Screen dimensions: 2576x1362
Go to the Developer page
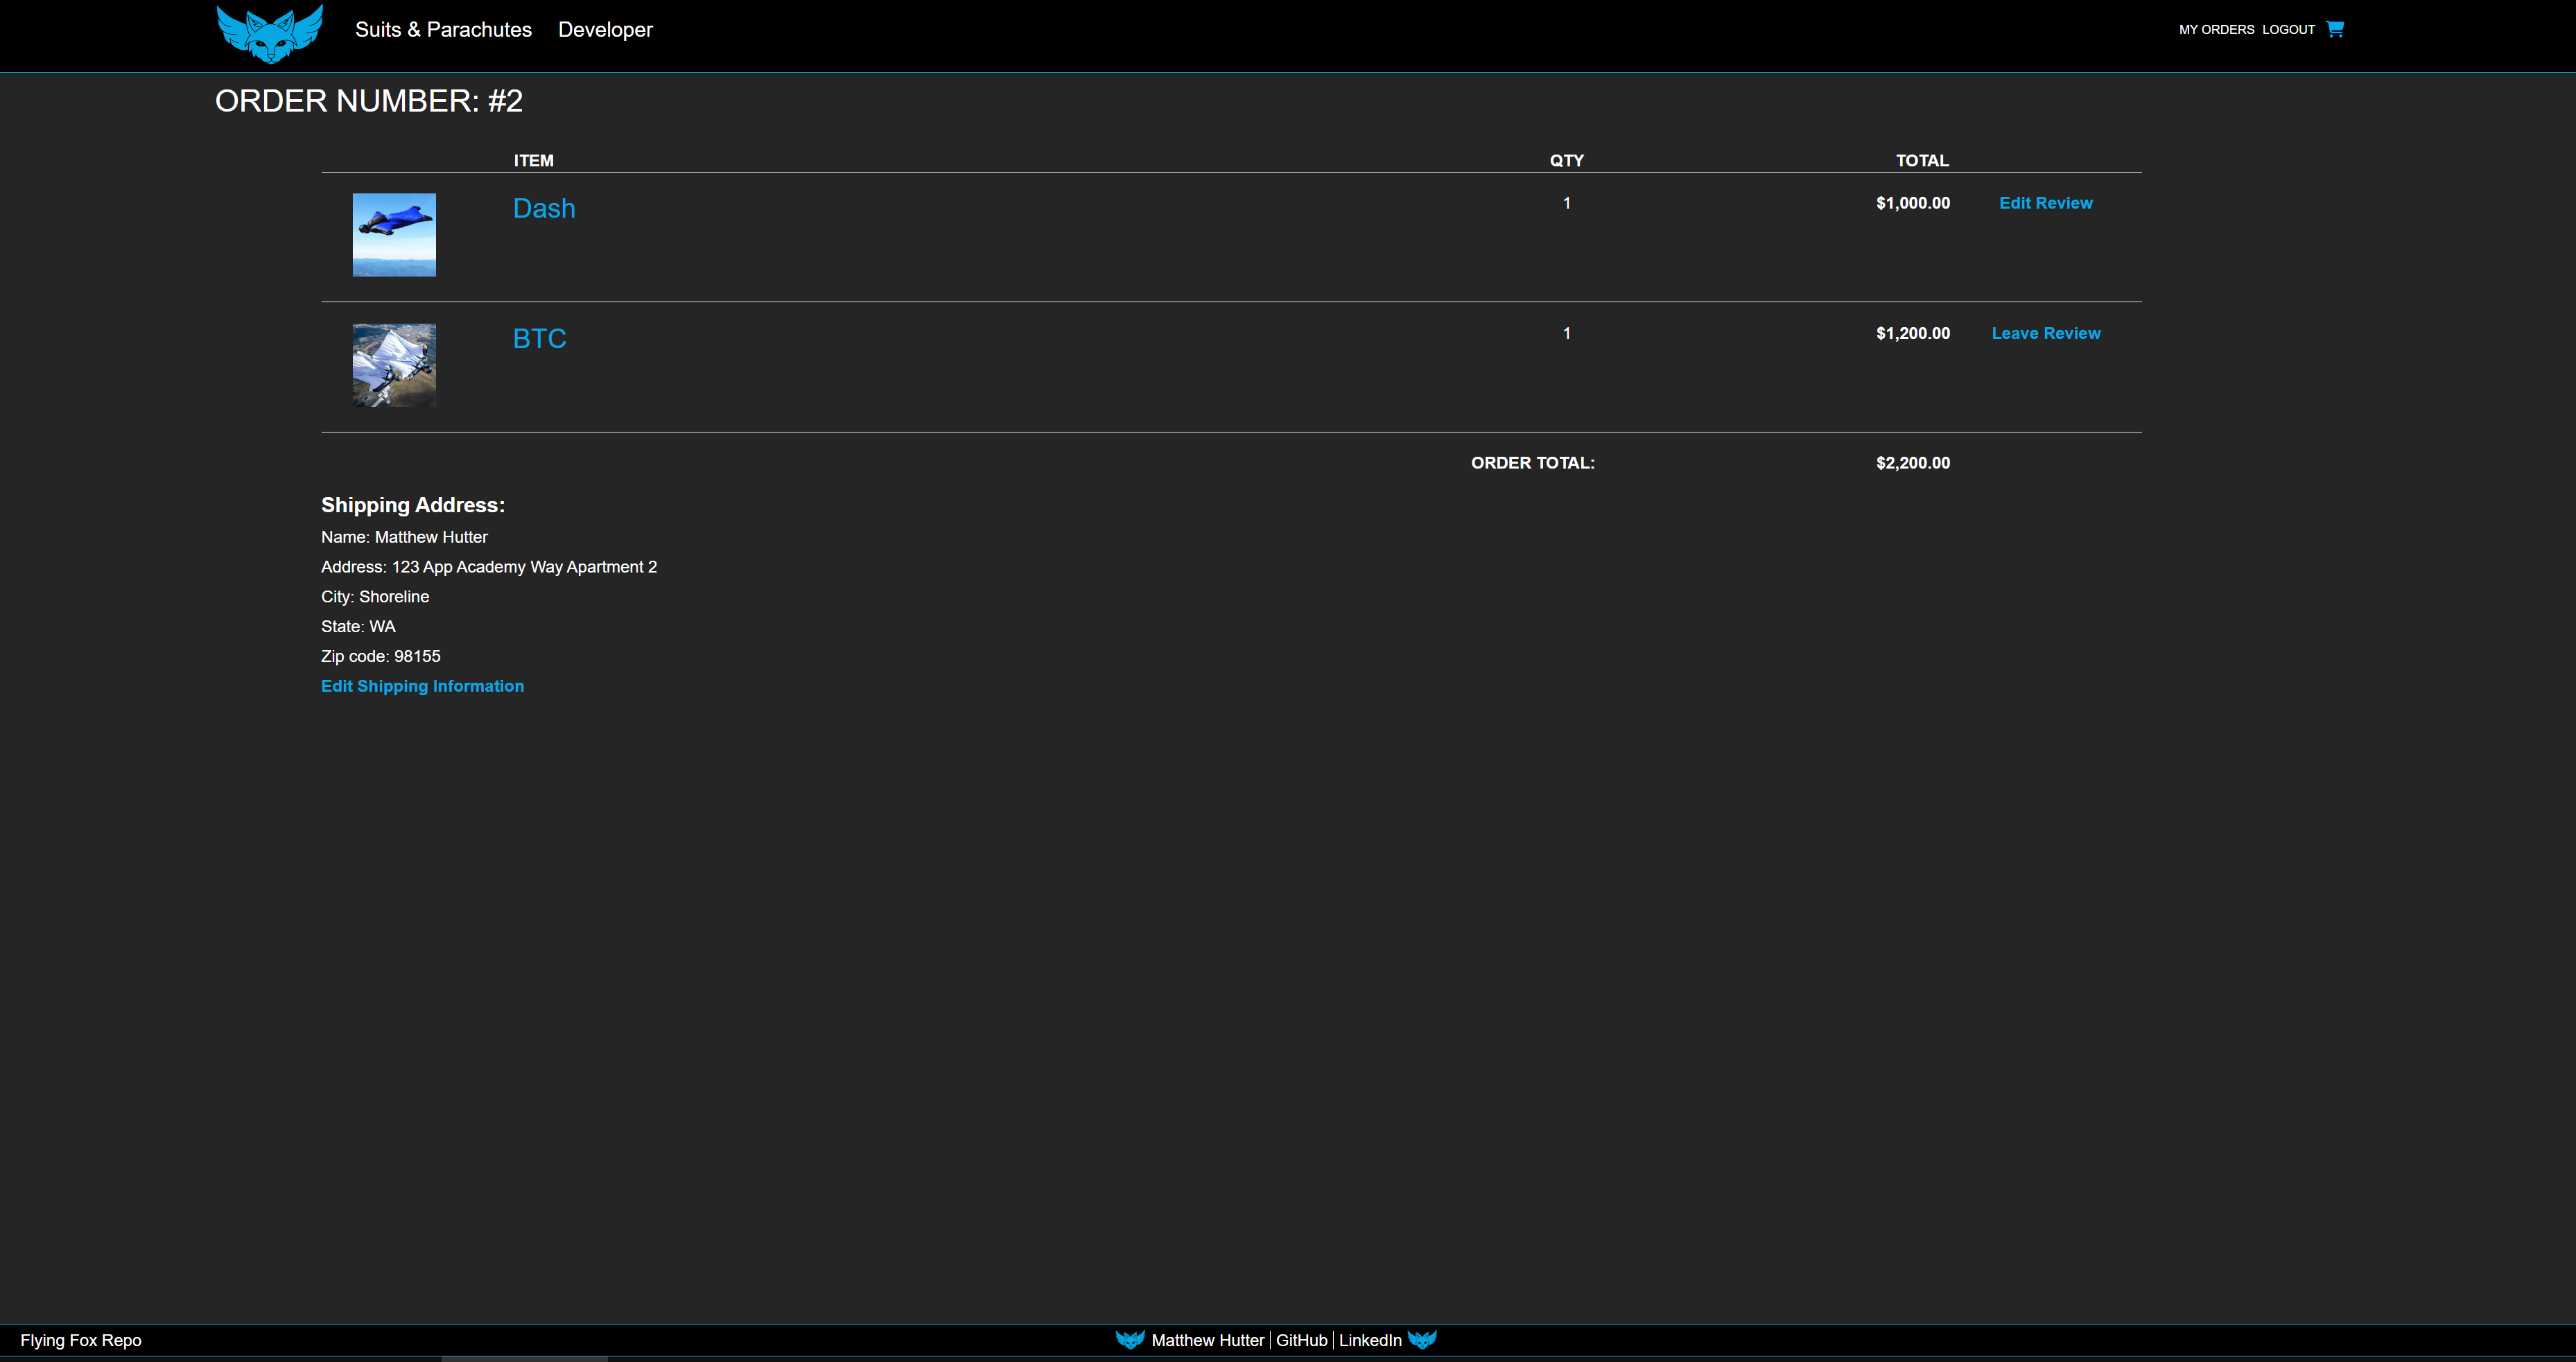coord(605,30)
